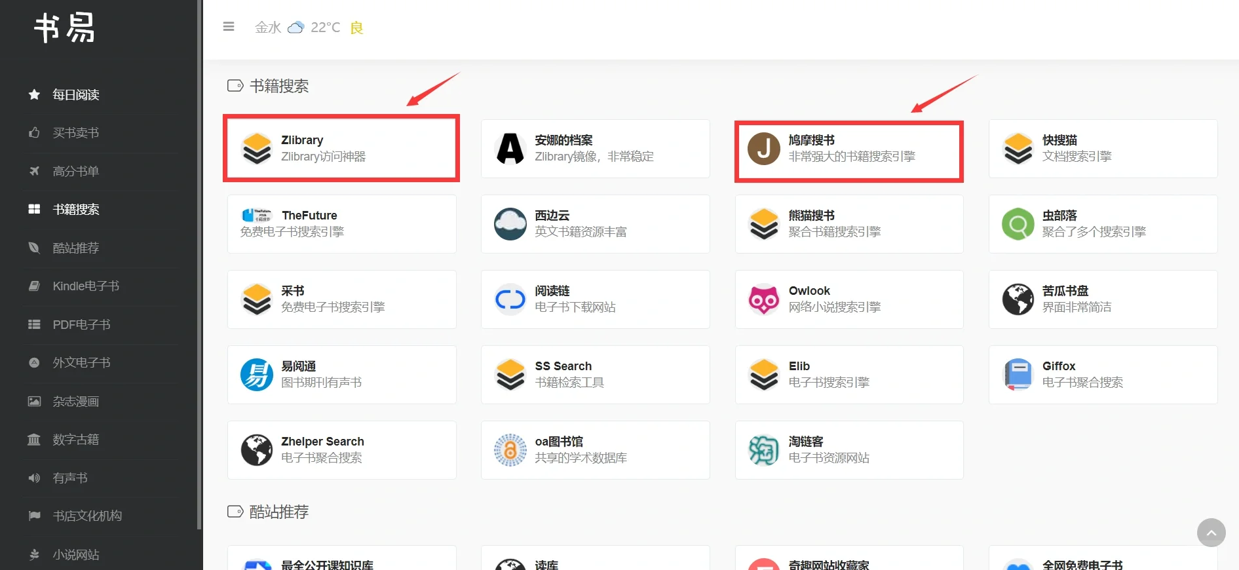The height and width of the screenshot is (570, 1239).
Task: Open the 快搜猫 link title
Action: point(1059,140)
